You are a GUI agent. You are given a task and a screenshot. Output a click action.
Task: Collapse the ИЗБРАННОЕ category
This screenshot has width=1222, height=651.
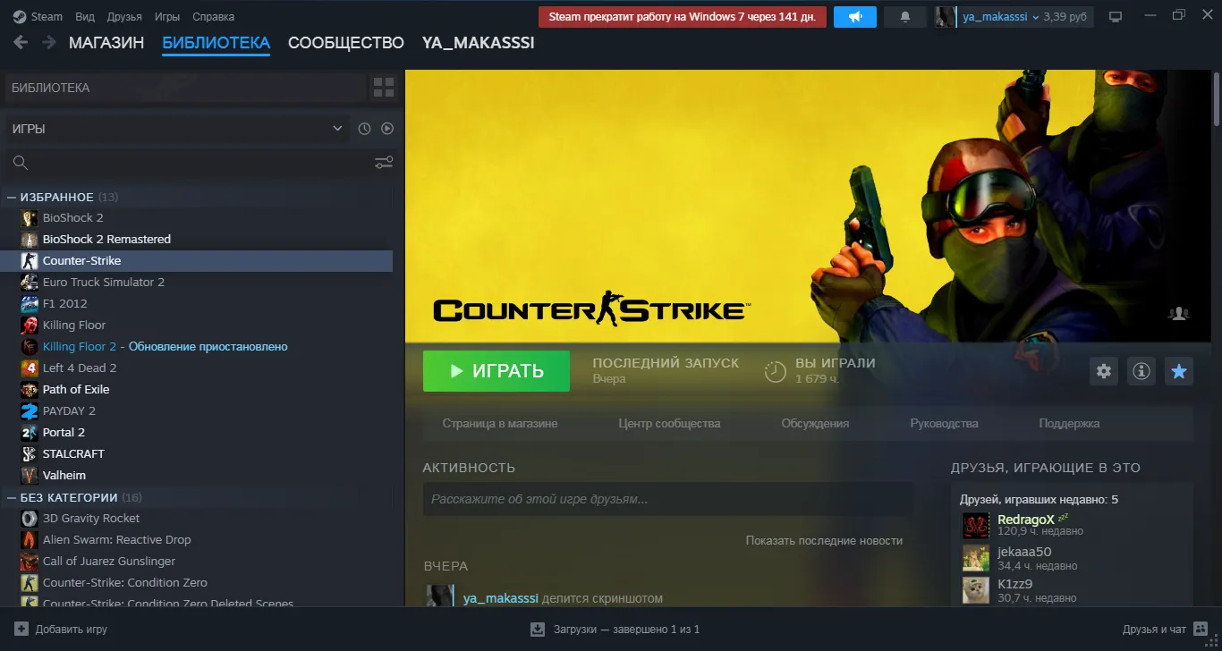point(12,197)
